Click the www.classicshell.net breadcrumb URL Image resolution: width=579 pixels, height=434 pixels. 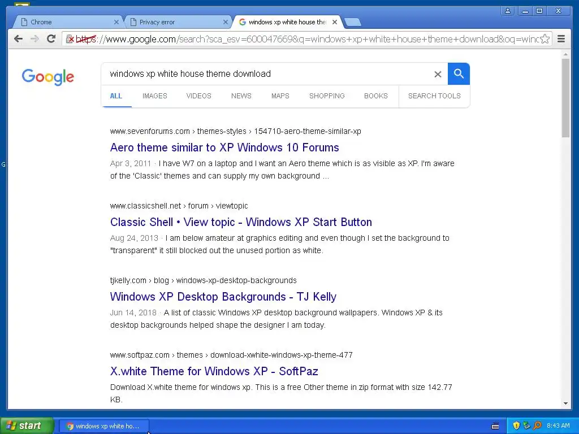(x=179, y=206)
